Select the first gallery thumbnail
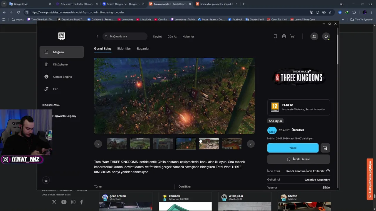The width and height of the screenshot is (376, 211). pyautogui.click(x=117, y=144)
